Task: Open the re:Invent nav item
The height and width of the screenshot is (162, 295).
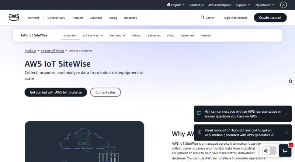Action: click(x=33, y=18)
